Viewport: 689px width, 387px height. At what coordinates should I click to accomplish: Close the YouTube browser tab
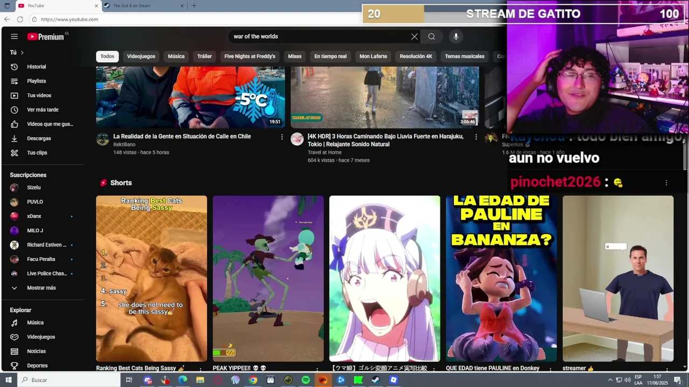(x=97, y=6)
